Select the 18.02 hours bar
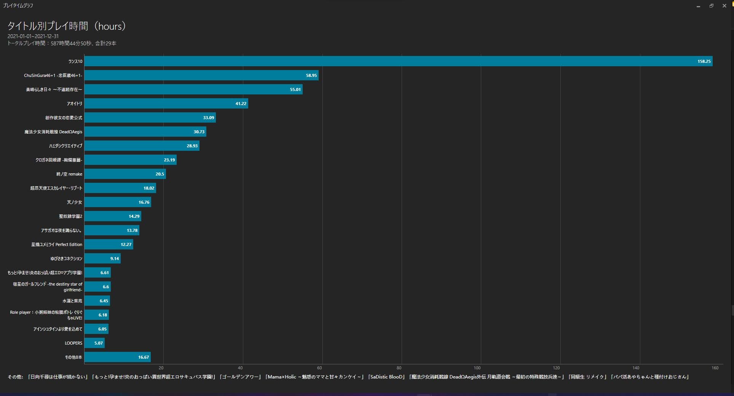 point(120,188)
